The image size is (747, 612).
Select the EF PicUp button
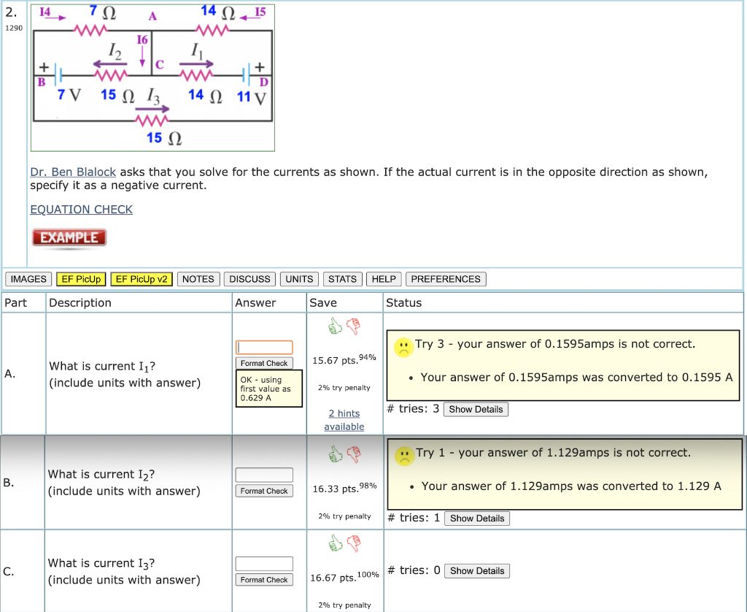(x=81, y=279)
